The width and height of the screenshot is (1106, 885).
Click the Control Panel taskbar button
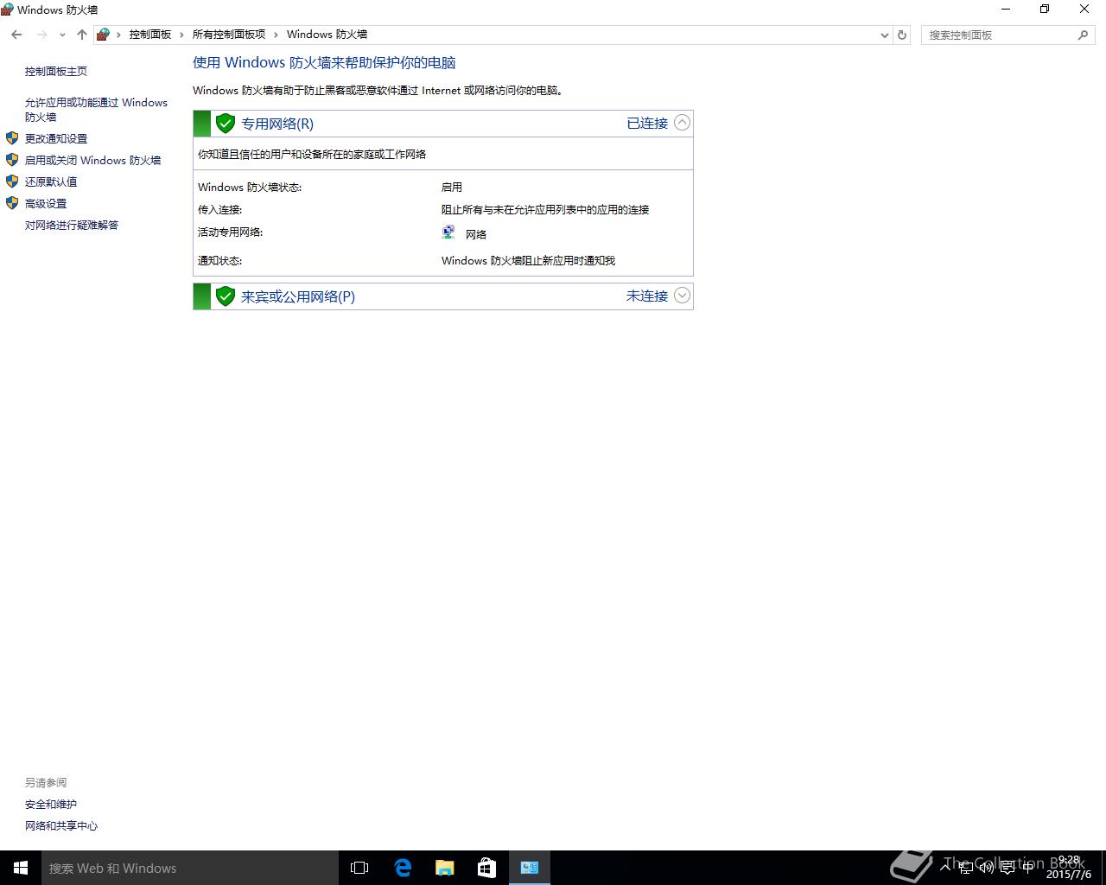[x=530, y=868]
